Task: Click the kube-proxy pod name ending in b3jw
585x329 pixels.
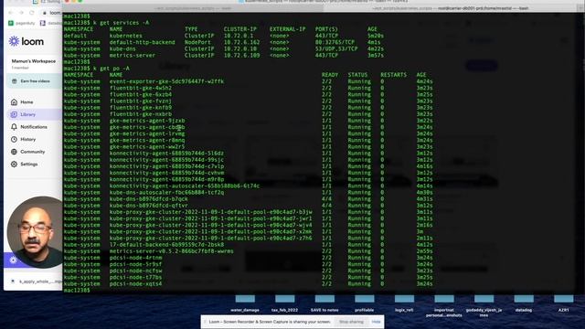Action: 210,212
